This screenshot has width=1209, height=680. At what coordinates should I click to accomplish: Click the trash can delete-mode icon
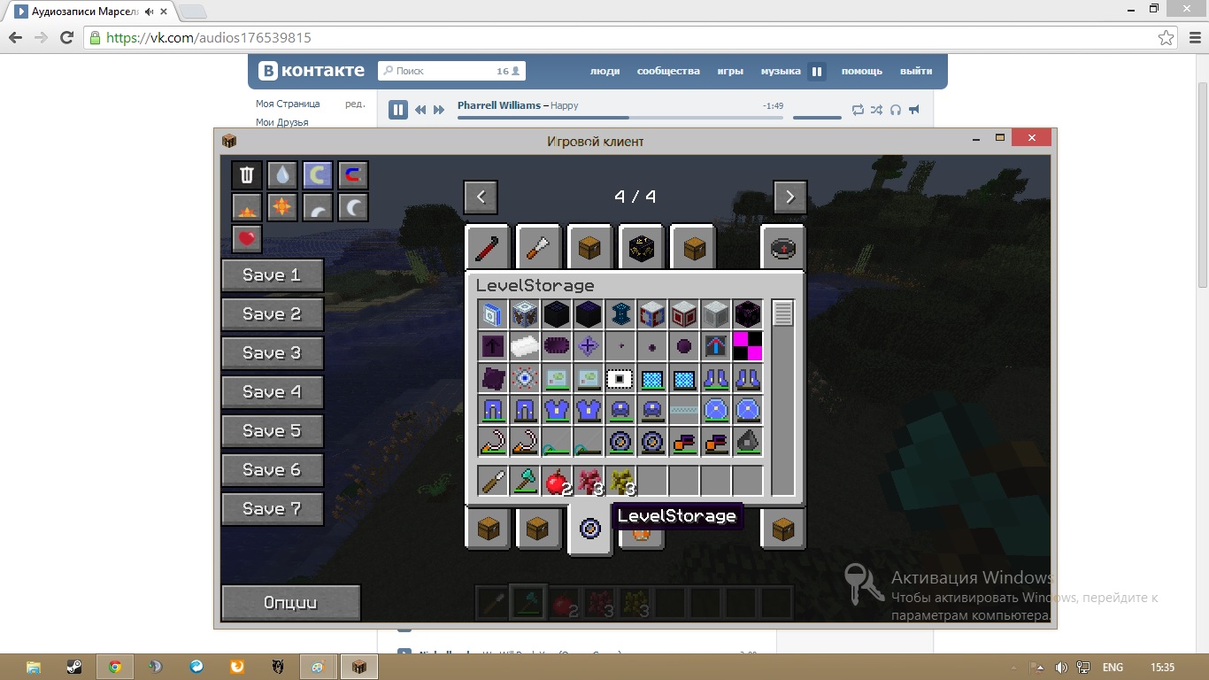click(247, 175)
